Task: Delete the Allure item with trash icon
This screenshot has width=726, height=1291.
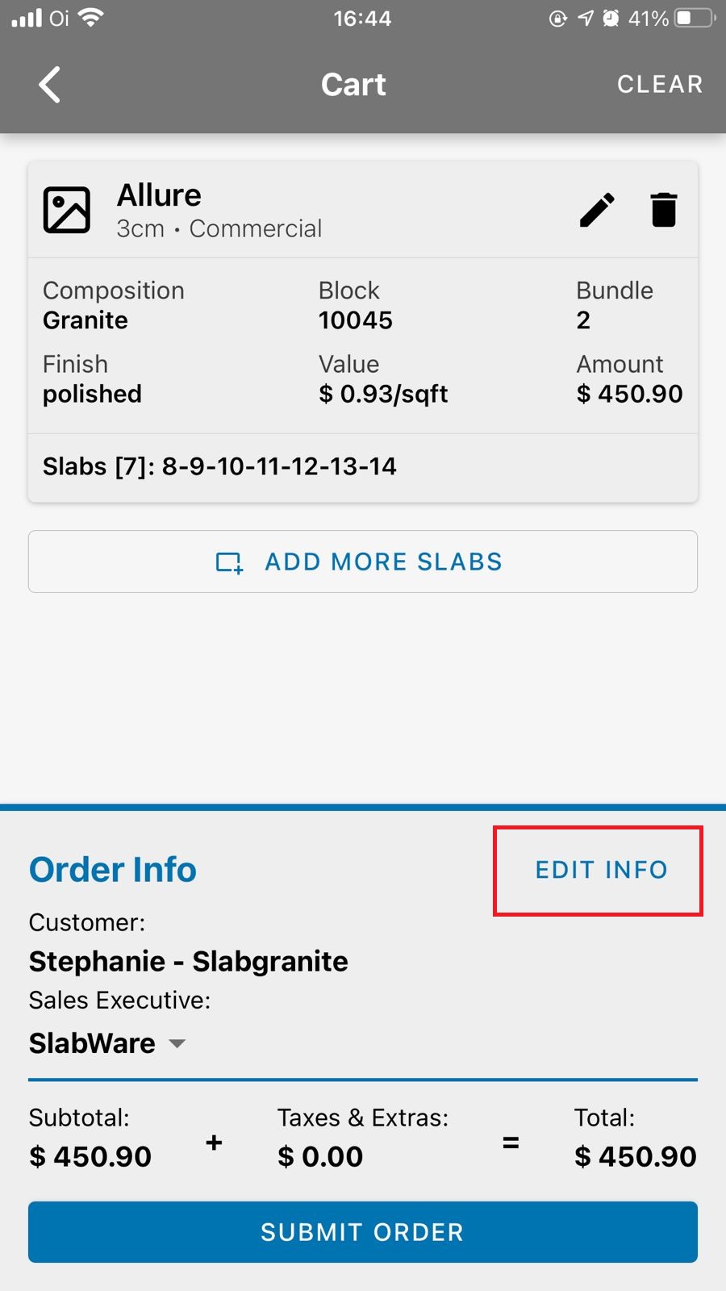Action: click(x=664, y=211)
